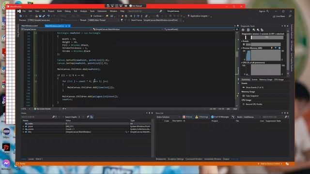
Task: Open the Build + IntelliSense dropdown
Action: [248, 117]
